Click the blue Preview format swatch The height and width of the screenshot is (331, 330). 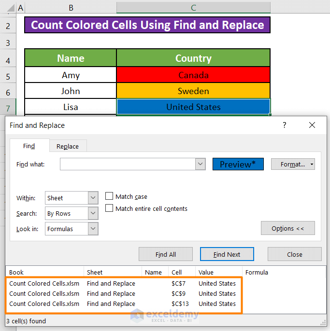tap(238, 165)
